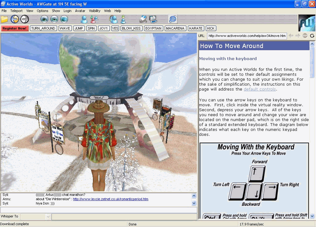316x227 pixels.
Task: Click the middle of the three eye icons
Action: coord(54,19)
